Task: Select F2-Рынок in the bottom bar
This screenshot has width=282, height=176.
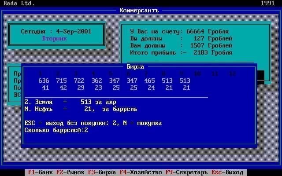Action: 70,172
